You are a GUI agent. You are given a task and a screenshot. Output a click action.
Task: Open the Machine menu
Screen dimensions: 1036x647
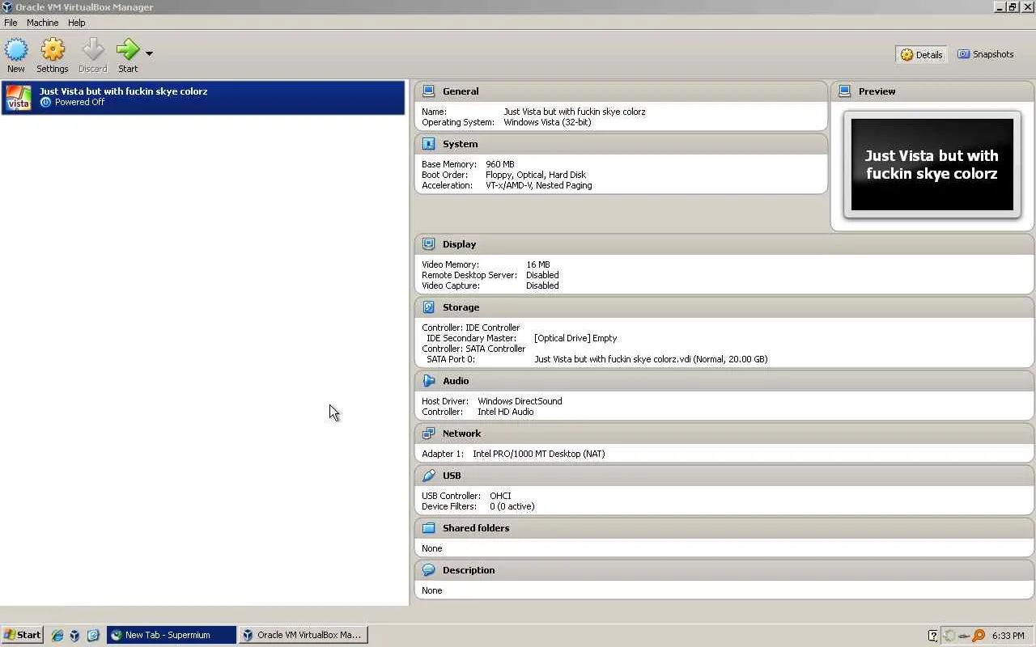pos(43,23)
